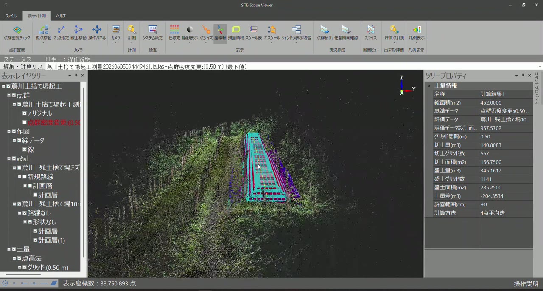Image resolution: width=543 pixels, height=291 pixels.
Task: Open the スライス slice tool
Action: (370, 33)
